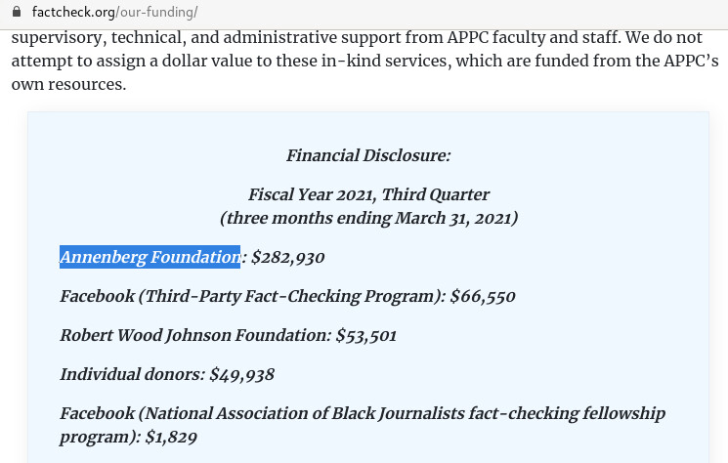
Task: Click the $49,938 amount
Action: 241,374
